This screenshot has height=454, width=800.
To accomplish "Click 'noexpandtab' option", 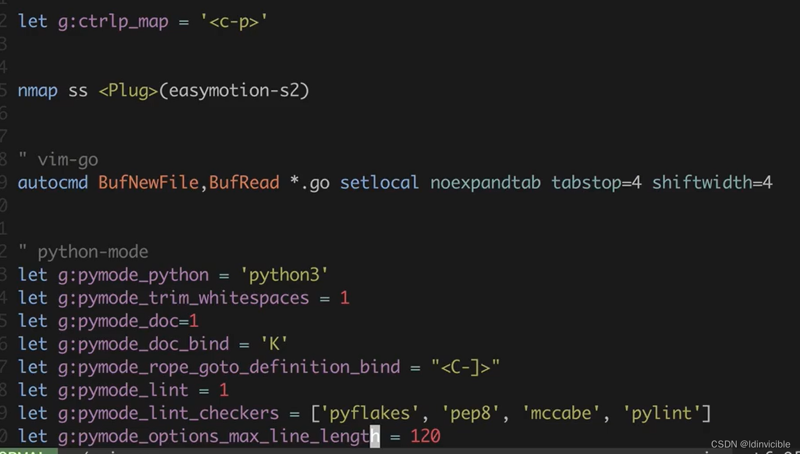I will point(486,183).
